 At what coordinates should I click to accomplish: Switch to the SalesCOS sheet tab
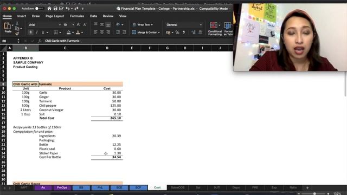[178, 187]
